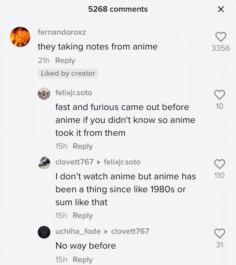Screen dimensions: 236x265
Task: Reply to clovett767's comment
Action: [83, 216]
